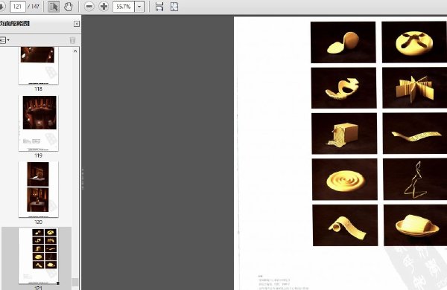This screenshot has width=447, height=290.
Task: Click the zoom level field showing 55.7%
Action: [x=124, y=7]
